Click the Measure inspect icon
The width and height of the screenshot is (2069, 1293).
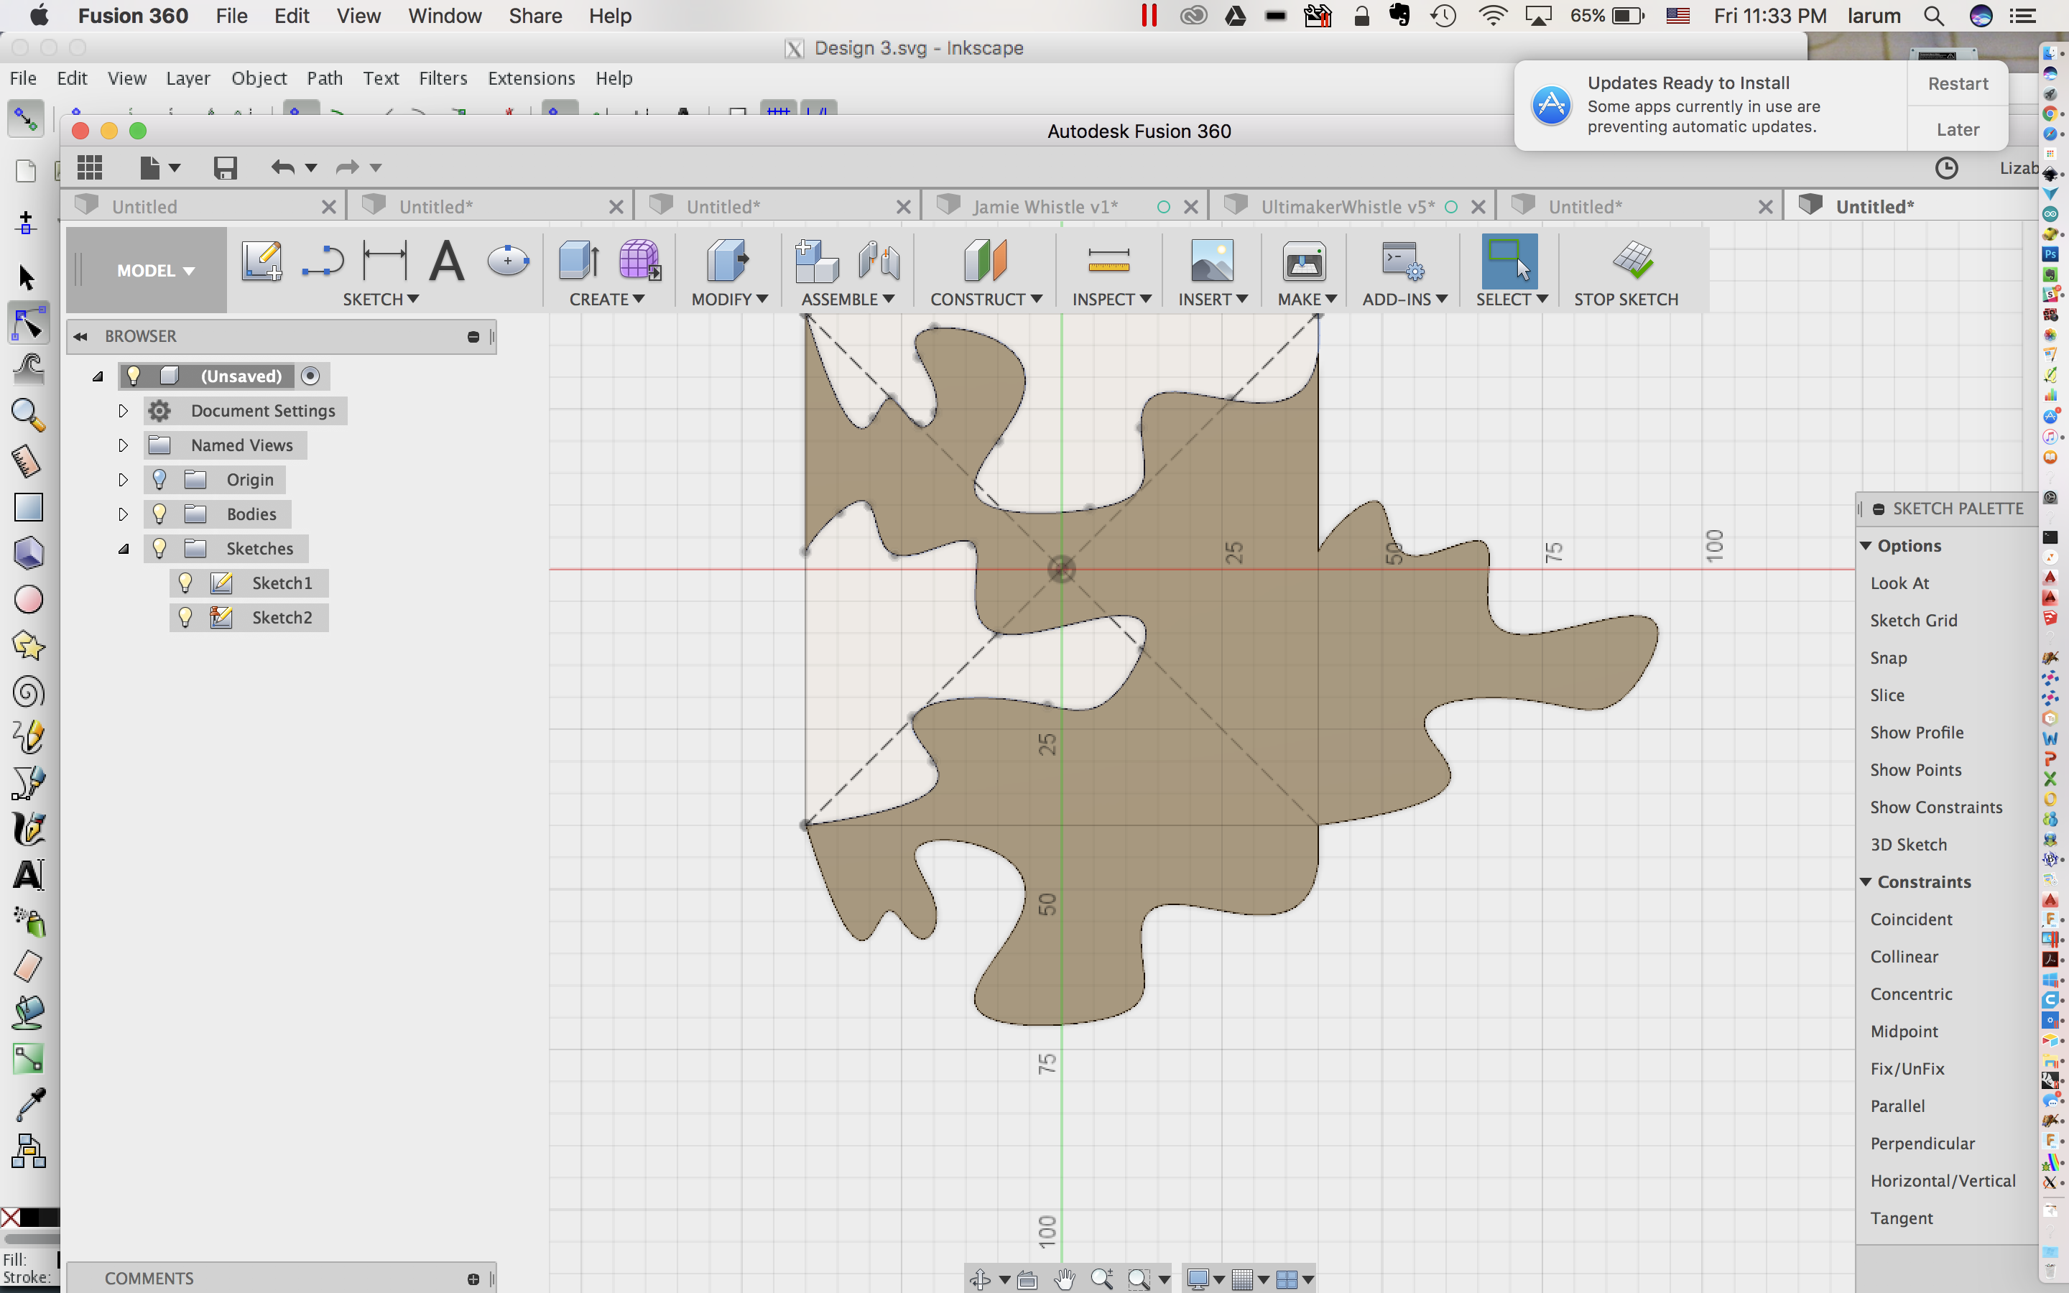click(x=1109, y=261)
